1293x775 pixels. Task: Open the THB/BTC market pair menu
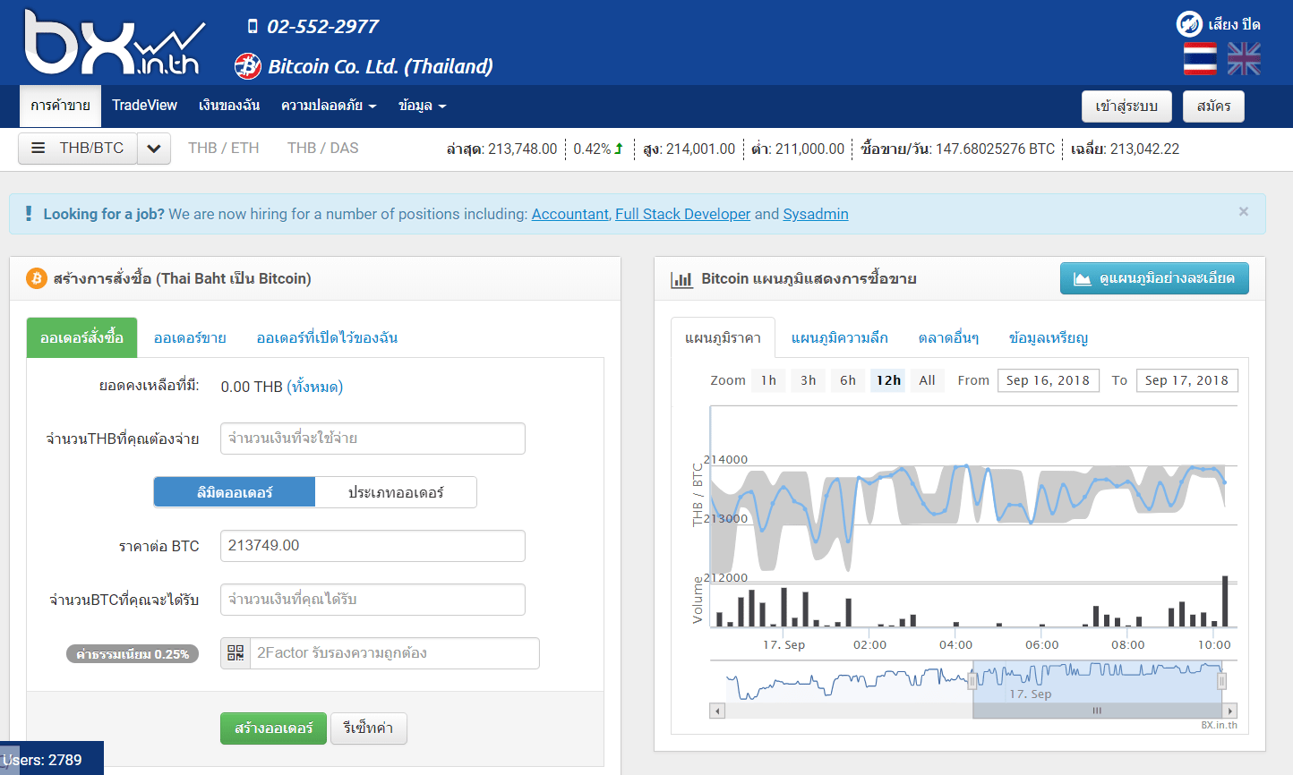pos(78,149)
